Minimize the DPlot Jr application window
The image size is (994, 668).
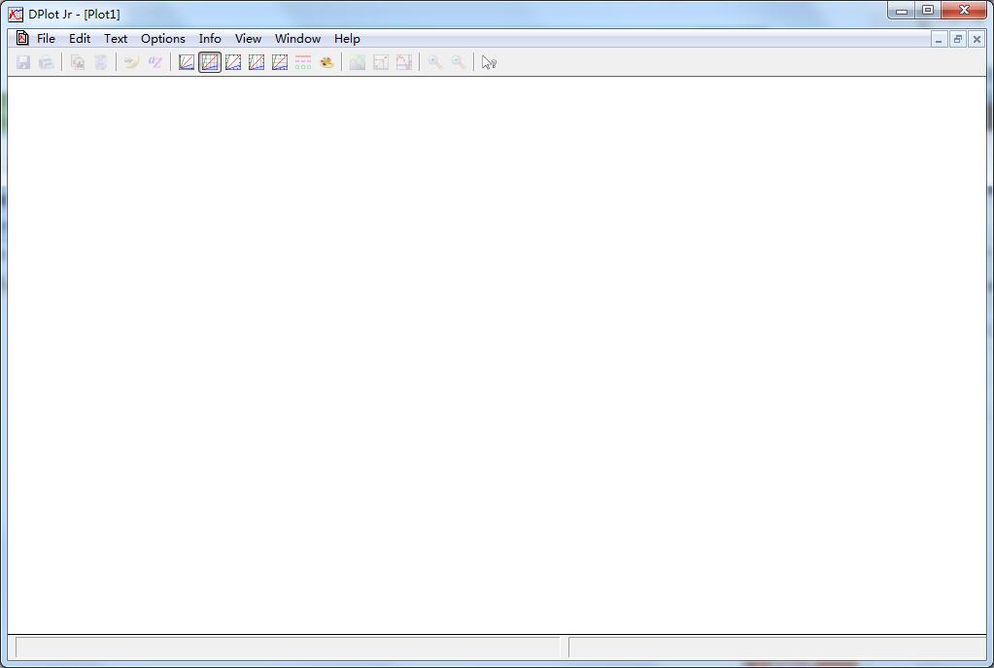[902, 11]
